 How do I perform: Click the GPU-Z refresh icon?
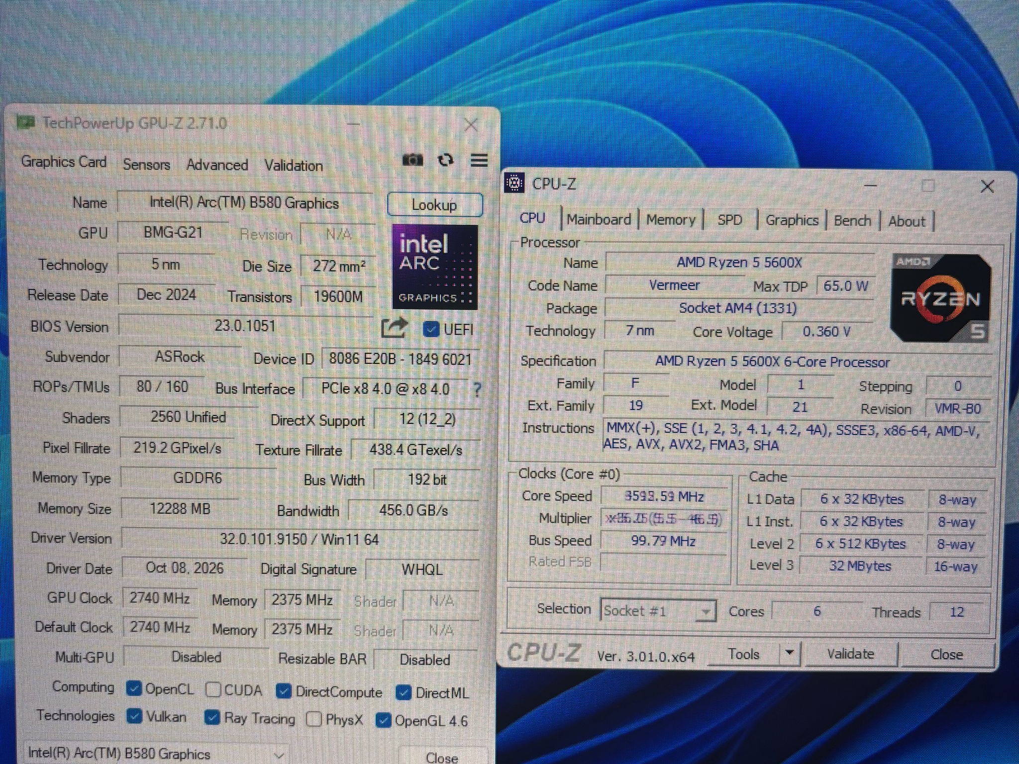point(446,160)
